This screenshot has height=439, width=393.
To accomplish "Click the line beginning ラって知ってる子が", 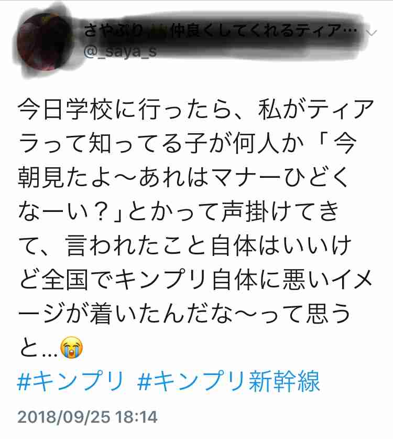I will tap(188, 144).
